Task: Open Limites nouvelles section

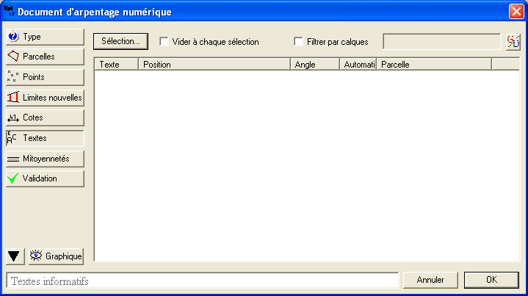Action: (45, 97)
